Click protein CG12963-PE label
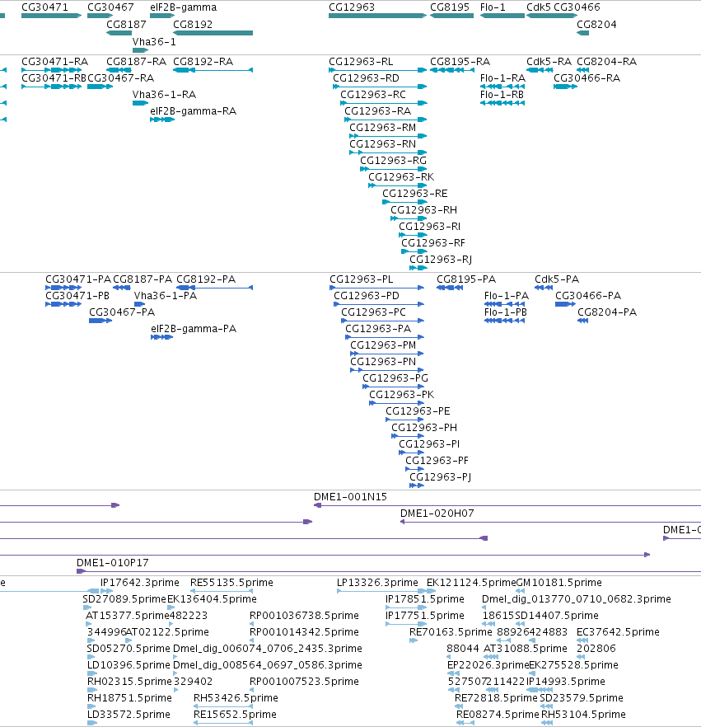Viewport: 701px width, 727px height. pos(418,411)
